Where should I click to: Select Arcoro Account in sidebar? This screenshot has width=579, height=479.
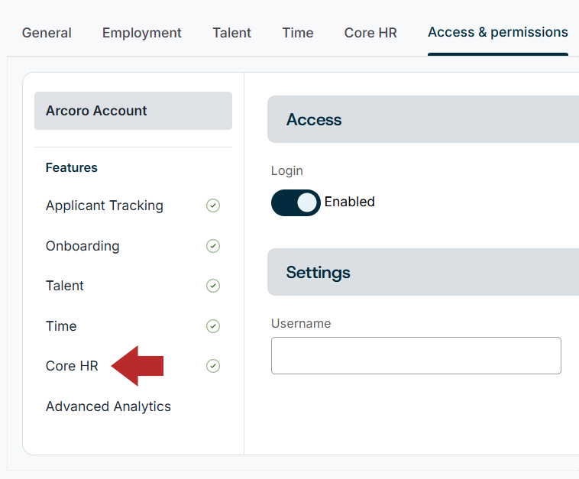133,111
